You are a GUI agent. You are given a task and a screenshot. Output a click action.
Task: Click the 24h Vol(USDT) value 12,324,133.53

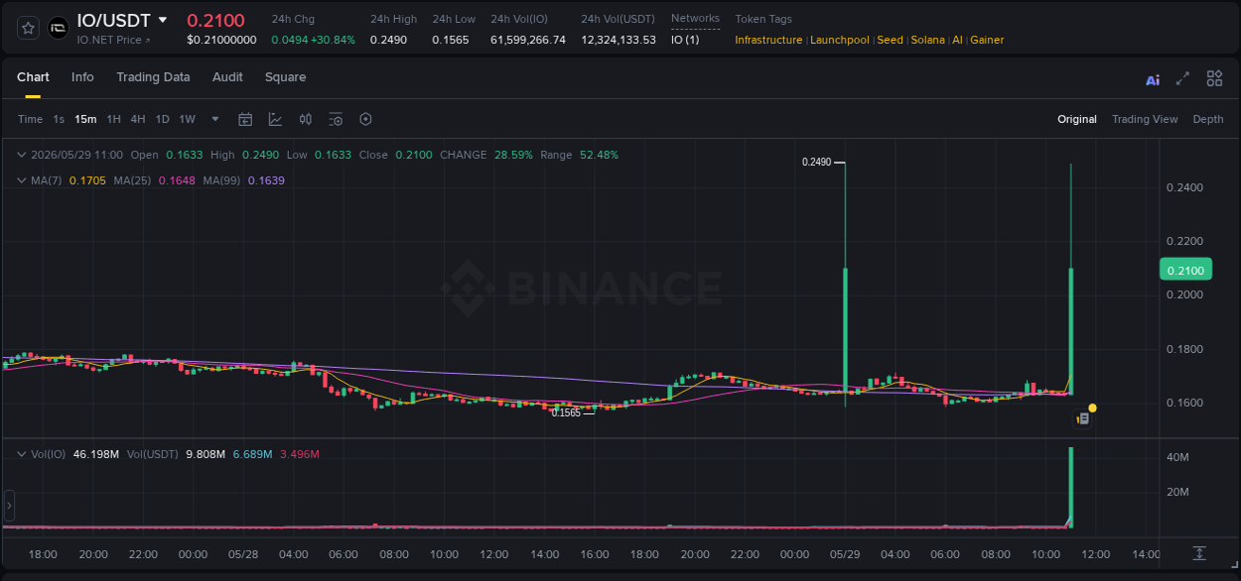coord(619,40)
